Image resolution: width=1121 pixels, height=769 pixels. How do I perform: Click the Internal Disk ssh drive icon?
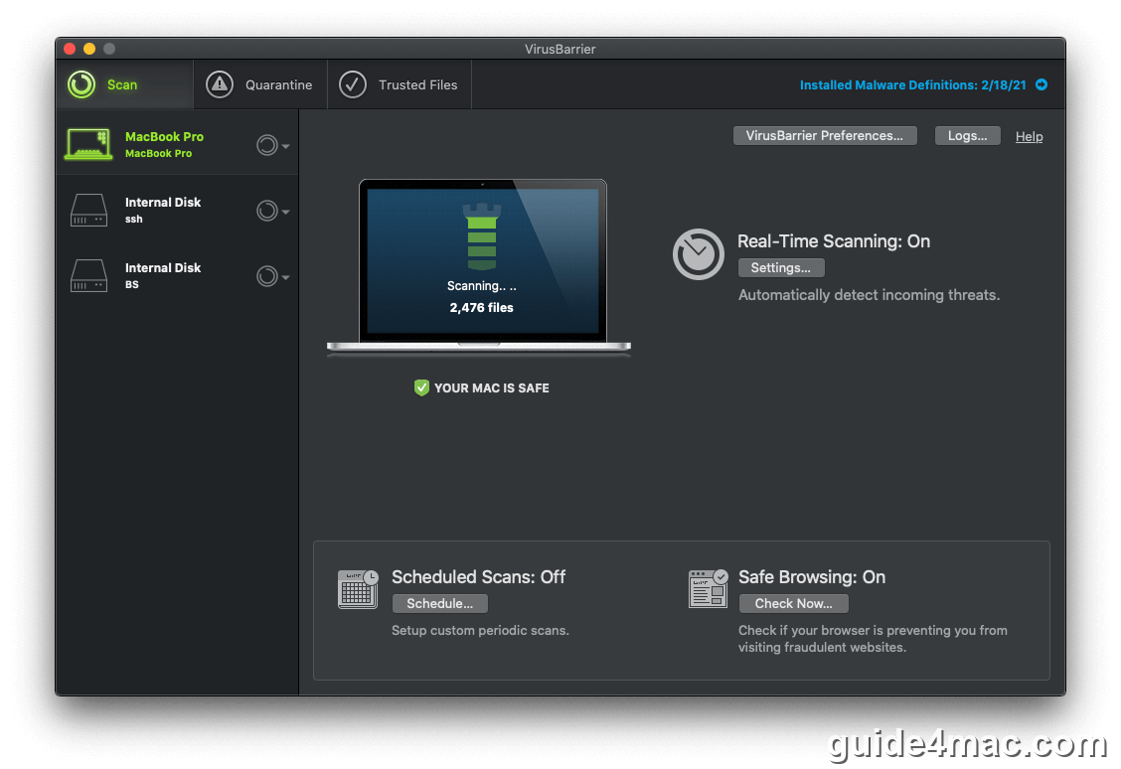coord(89,210)
